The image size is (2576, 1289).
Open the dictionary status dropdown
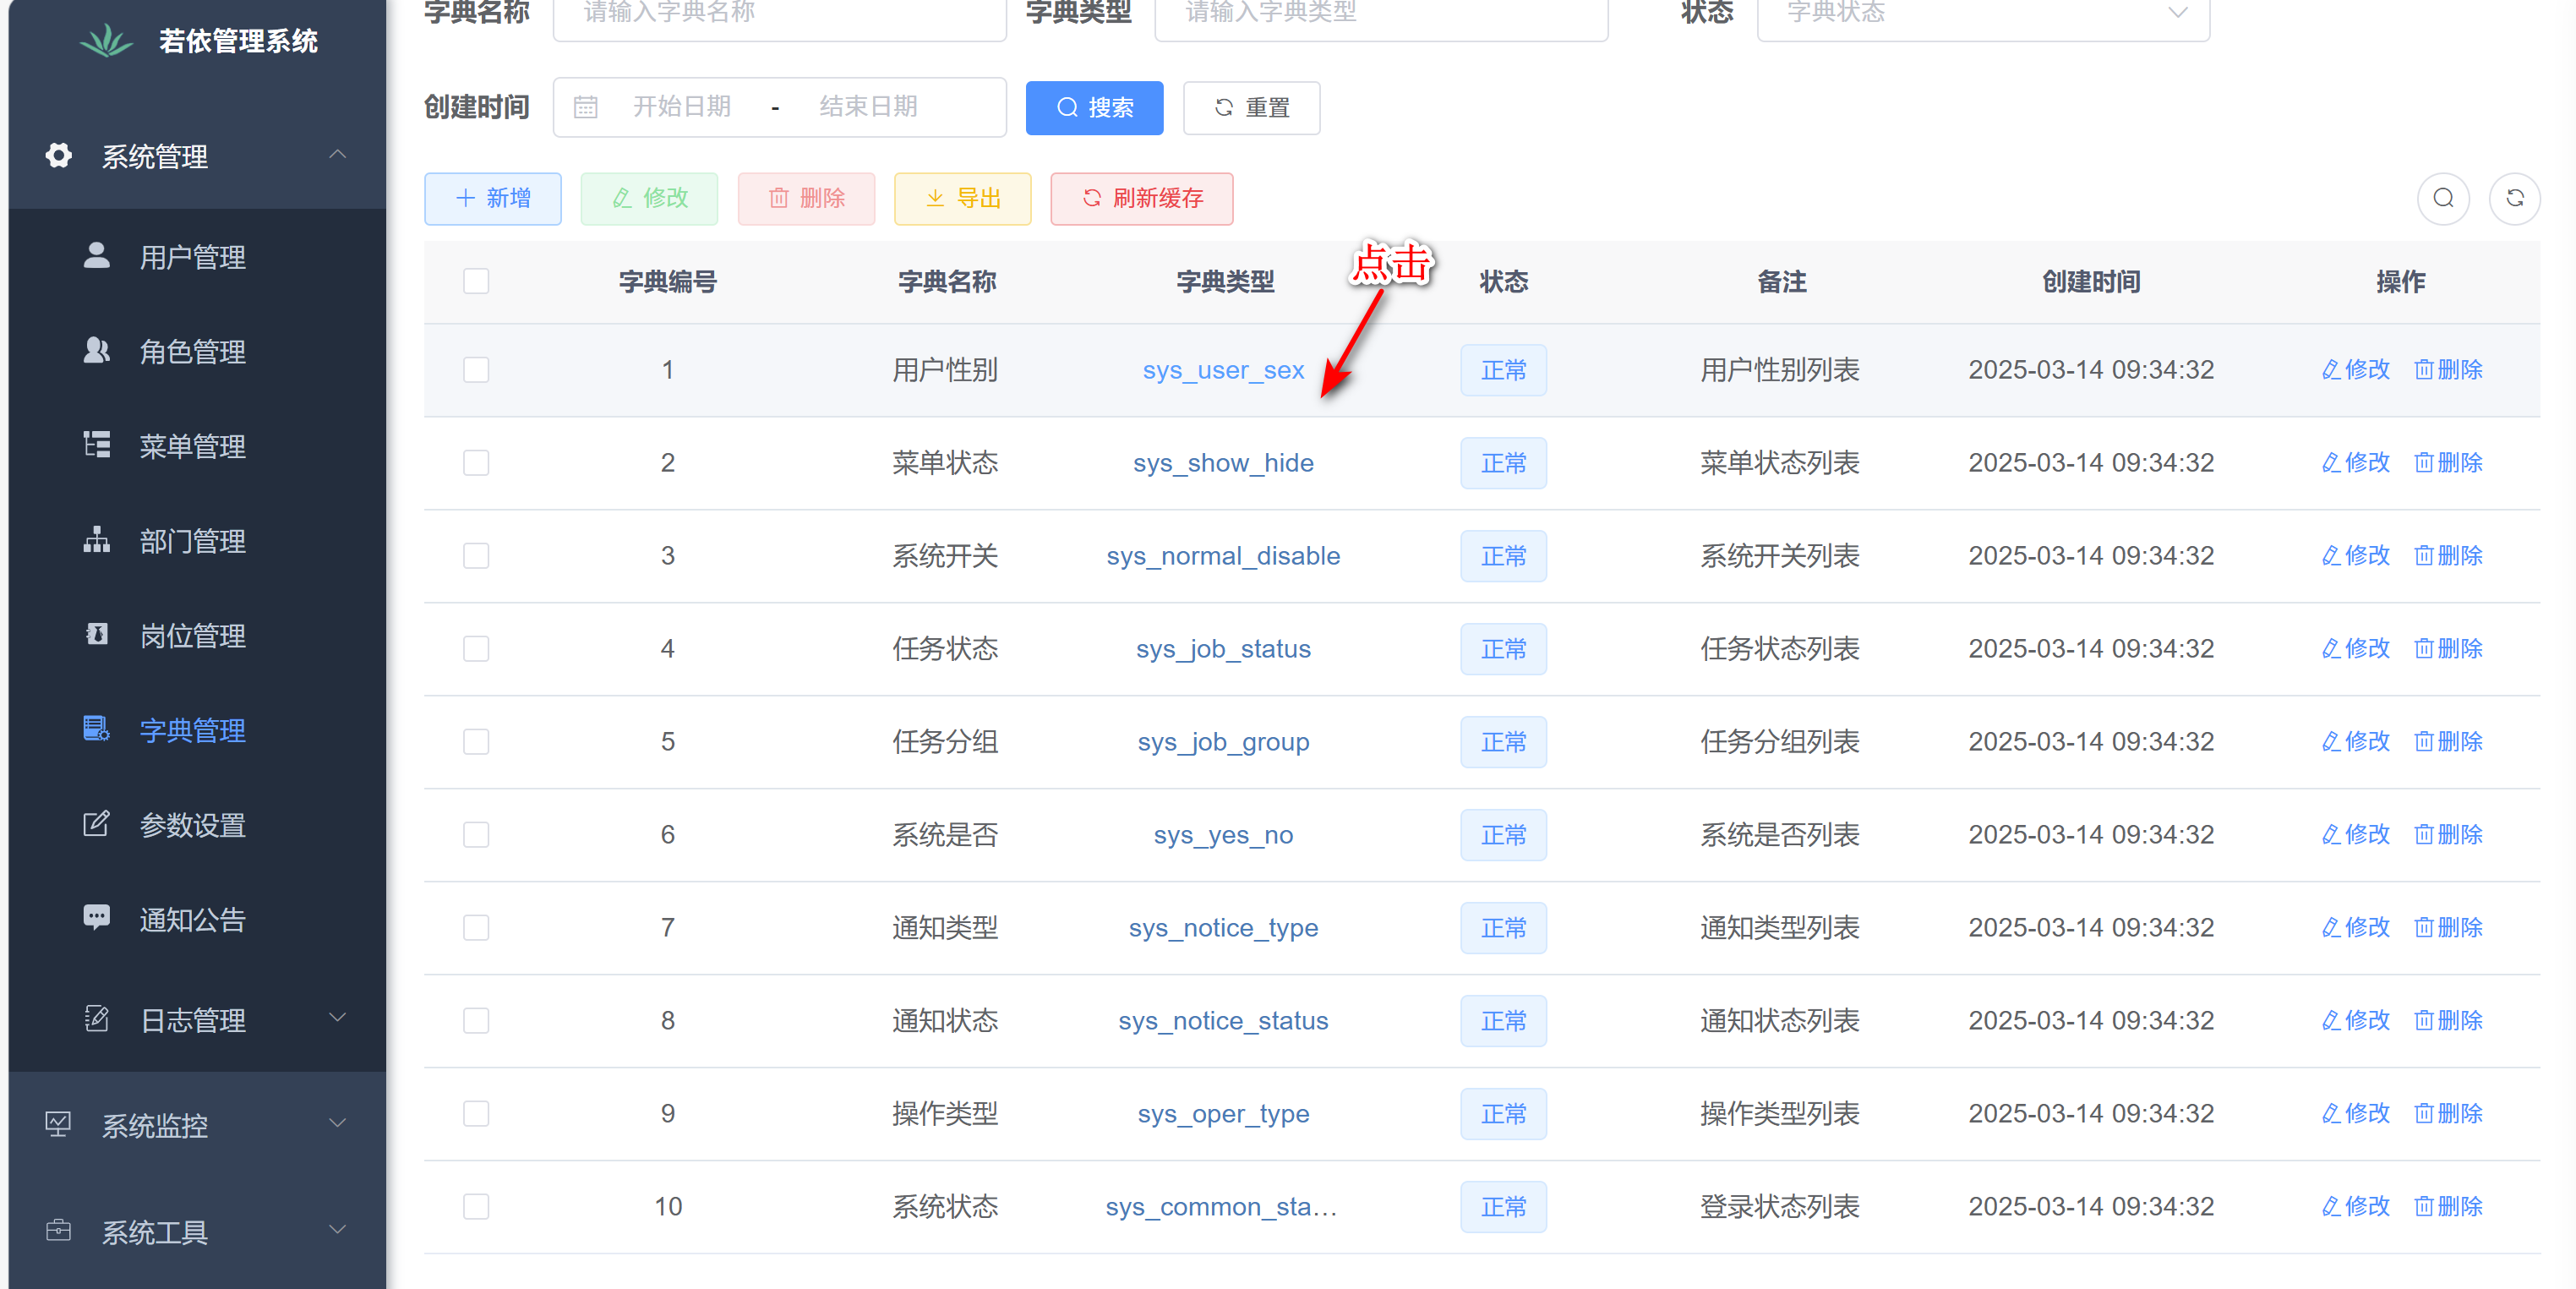tap(1982, 14)
